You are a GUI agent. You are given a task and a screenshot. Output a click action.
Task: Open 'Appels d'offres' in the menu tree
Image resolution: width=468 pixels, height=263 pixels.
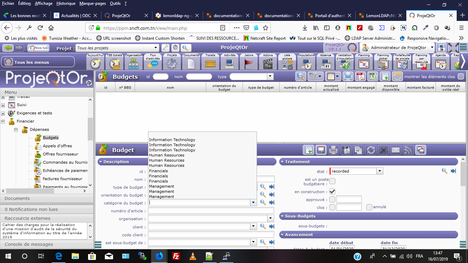coord(57,146)
